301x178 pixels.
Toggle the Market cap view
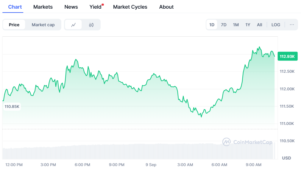click(43, 25)
